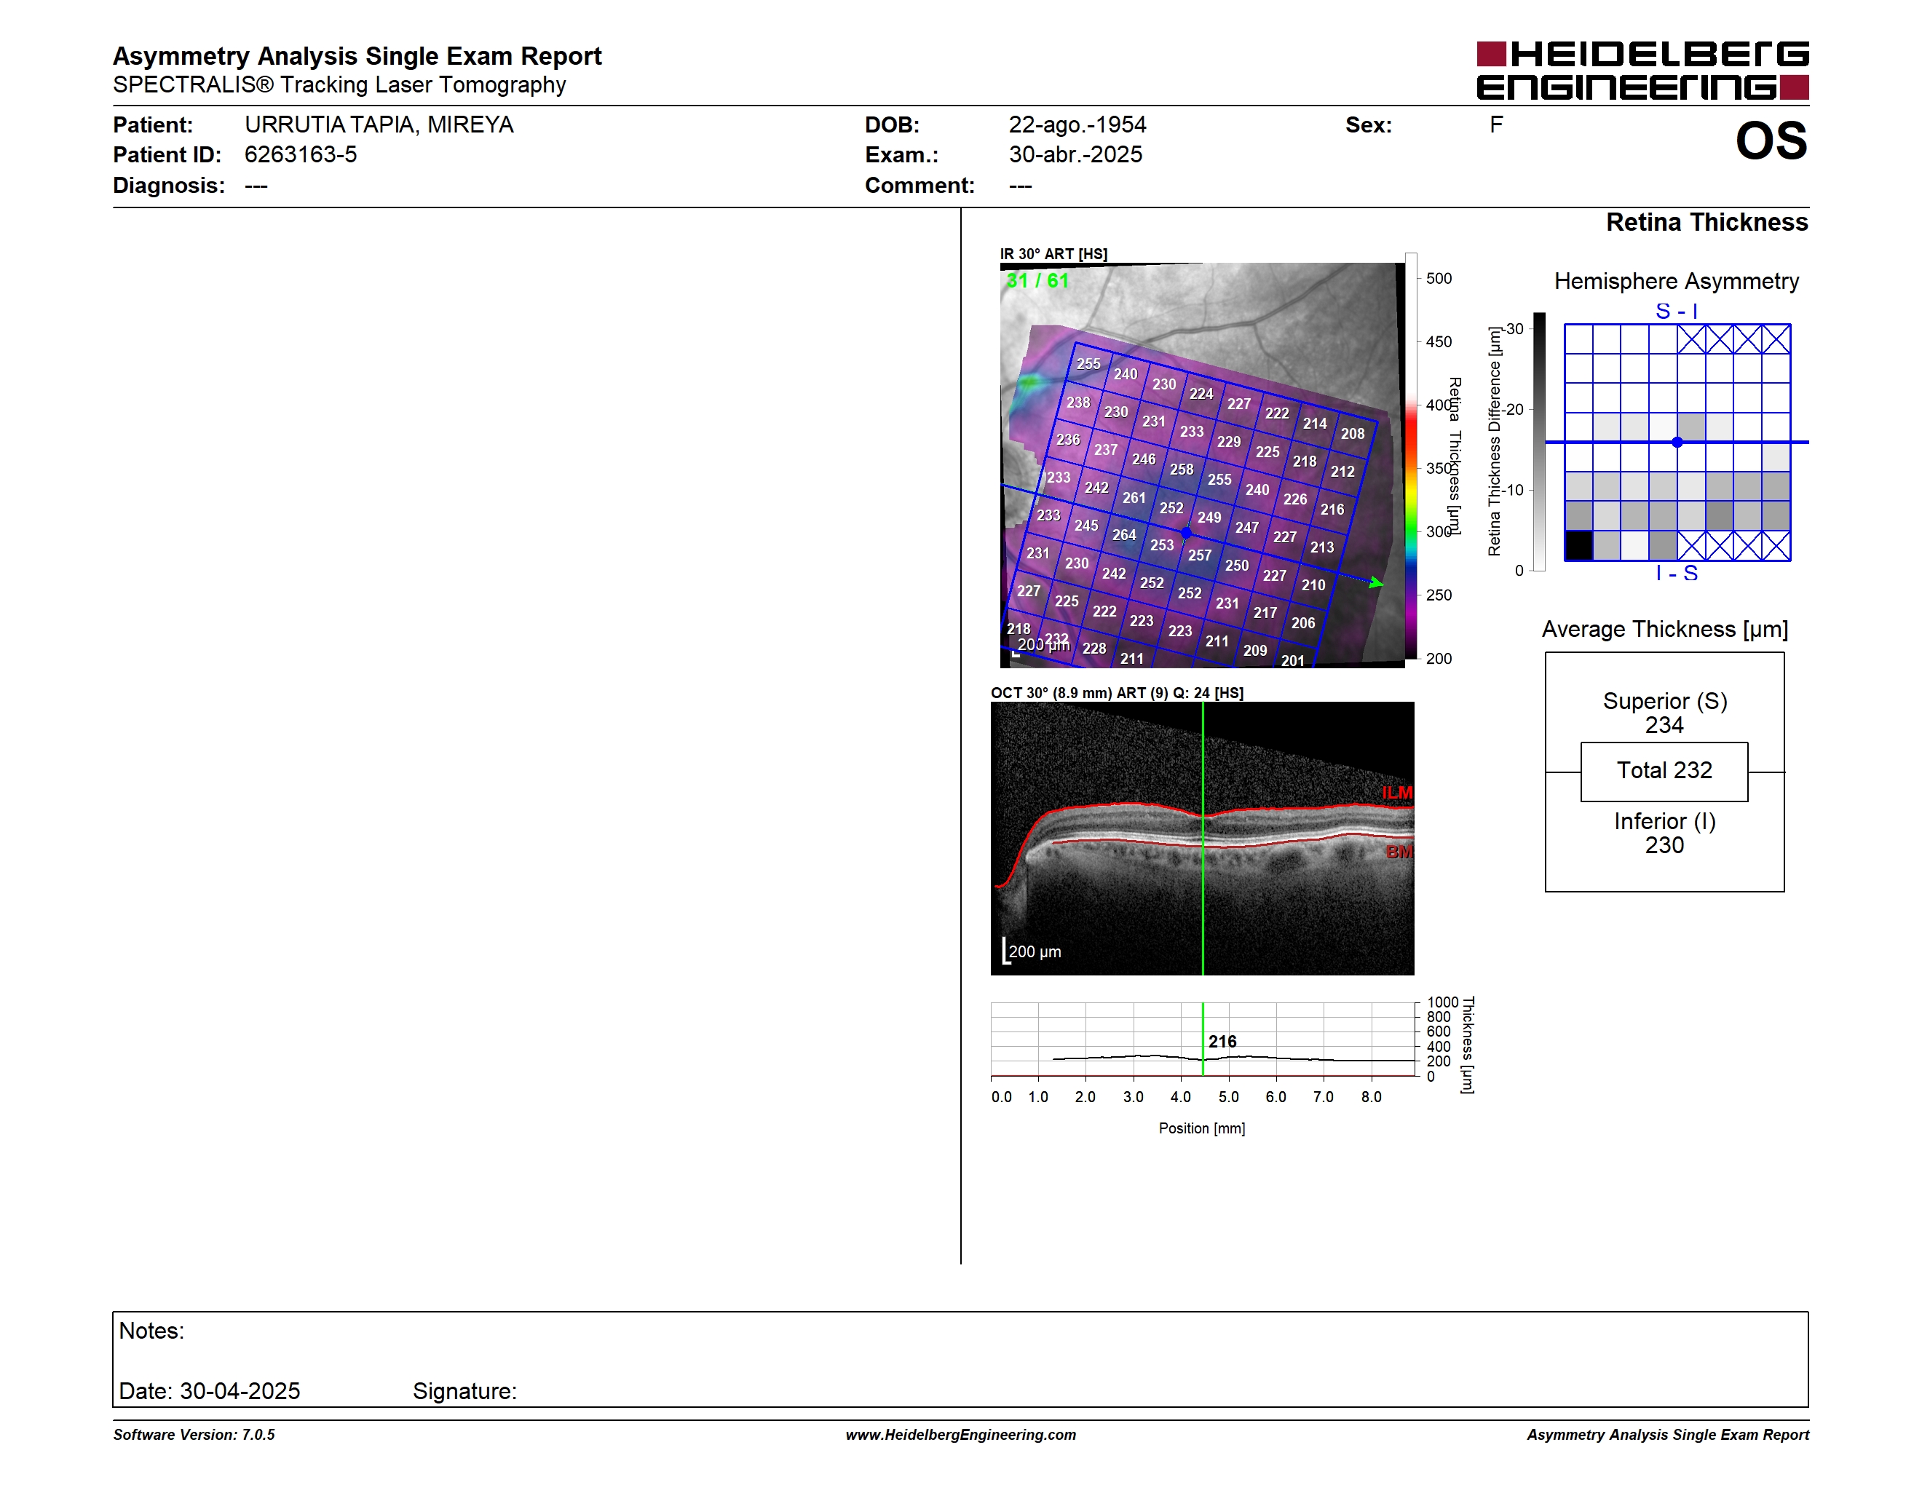Click grid cell value 261 on thickness map

click(1134, 498)
